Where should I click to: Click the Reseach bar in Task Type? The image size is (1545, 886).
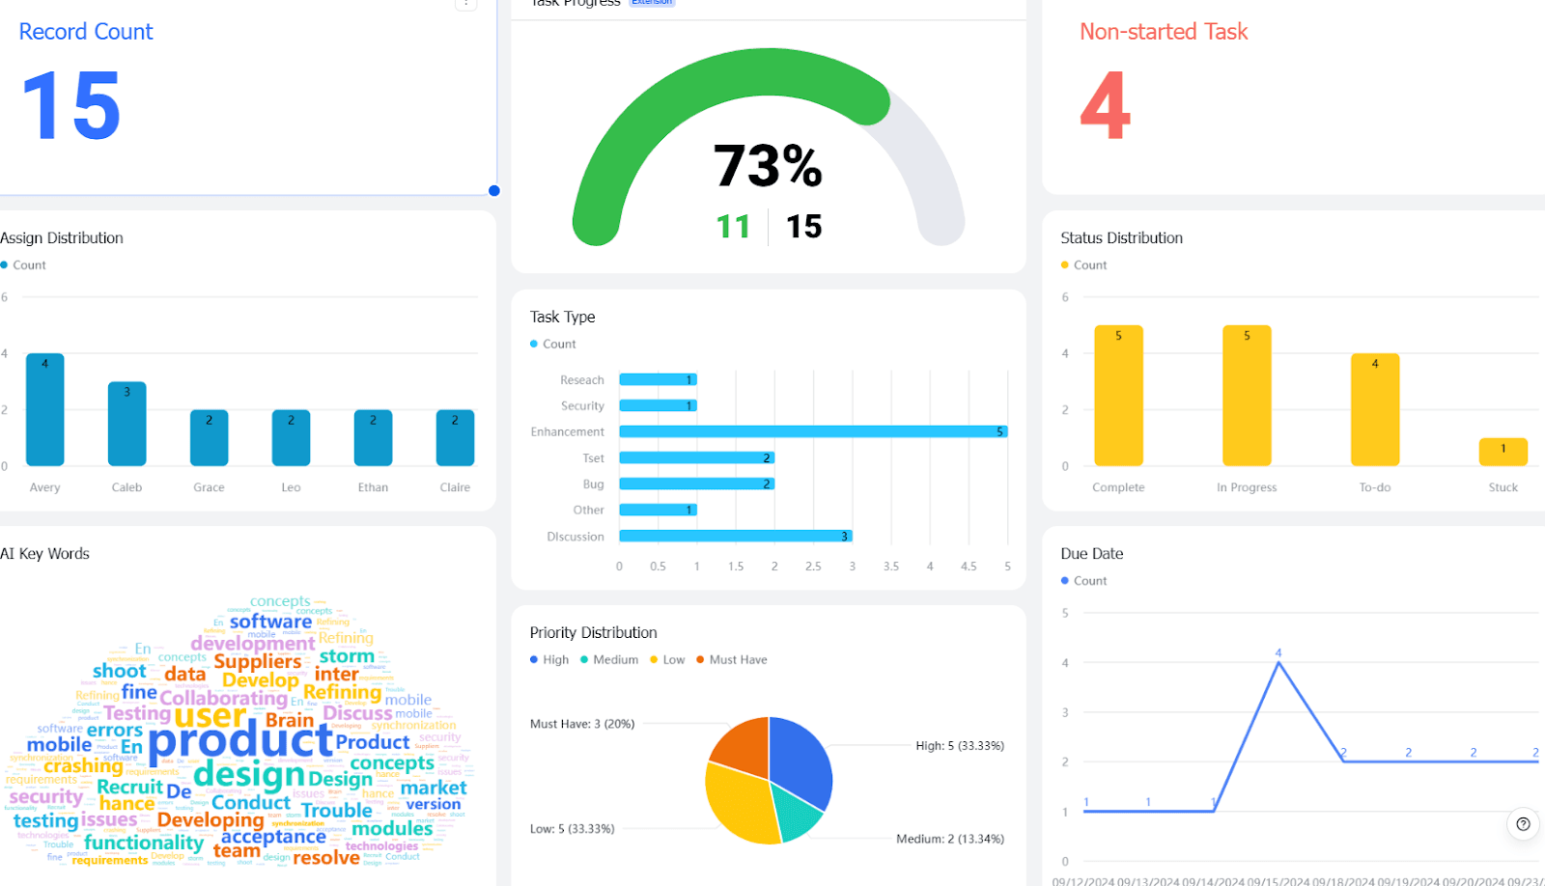click(658, 379)
